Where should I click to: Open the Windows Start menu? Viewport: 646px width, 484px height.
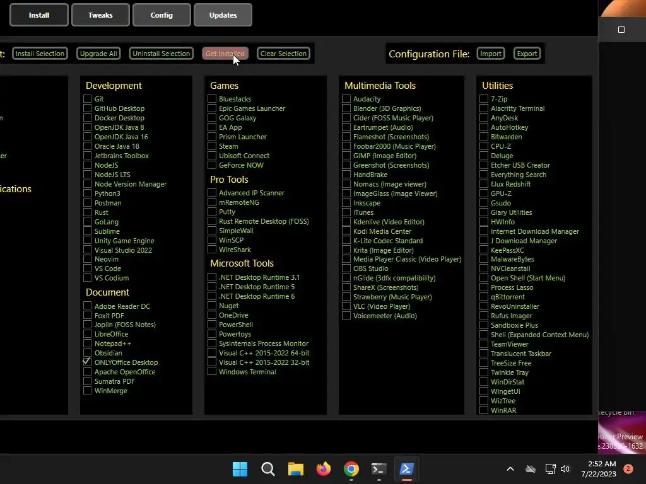pyautogui.click(x=240, y=469)
